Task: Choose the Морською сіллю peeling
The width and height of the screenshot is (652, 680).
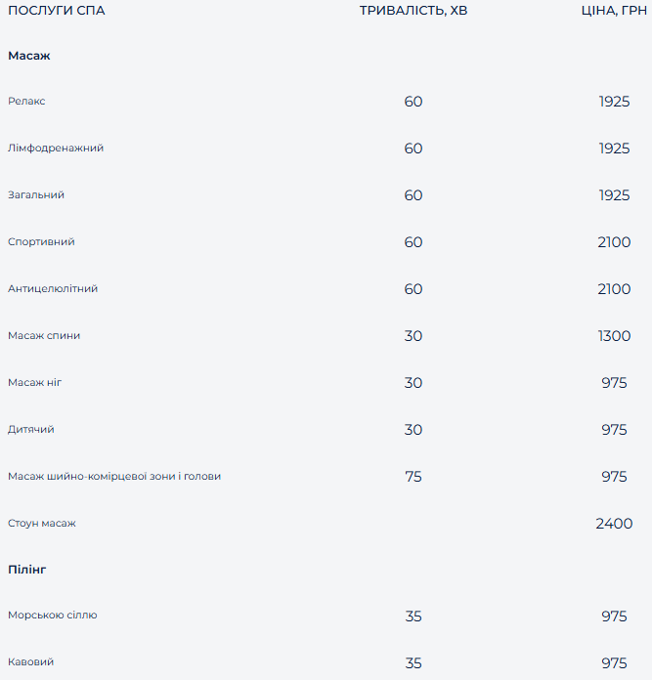Action: tap(53, 616)
